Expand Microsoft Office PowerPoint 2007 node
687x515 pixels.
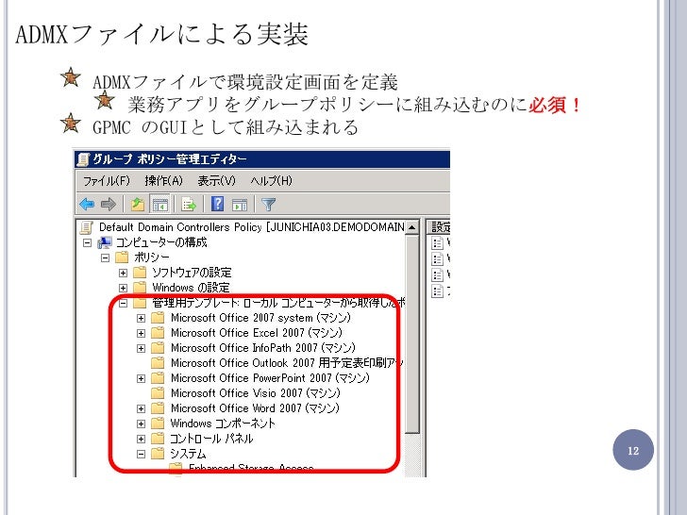tap(142, 378)
